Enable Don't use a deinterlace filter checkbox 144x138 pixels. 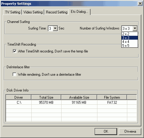(x=14, y=74)
